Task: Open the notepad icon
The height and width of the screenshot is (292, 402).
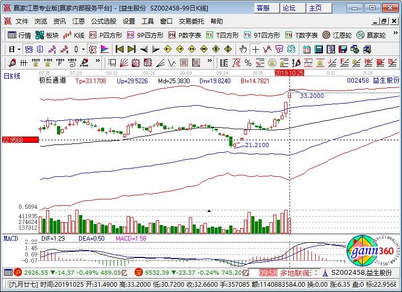Action: point(330,49)
